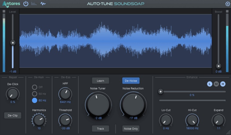Click the De-Clip button
Screen dimensions: 231x135
tap(13, 115)
